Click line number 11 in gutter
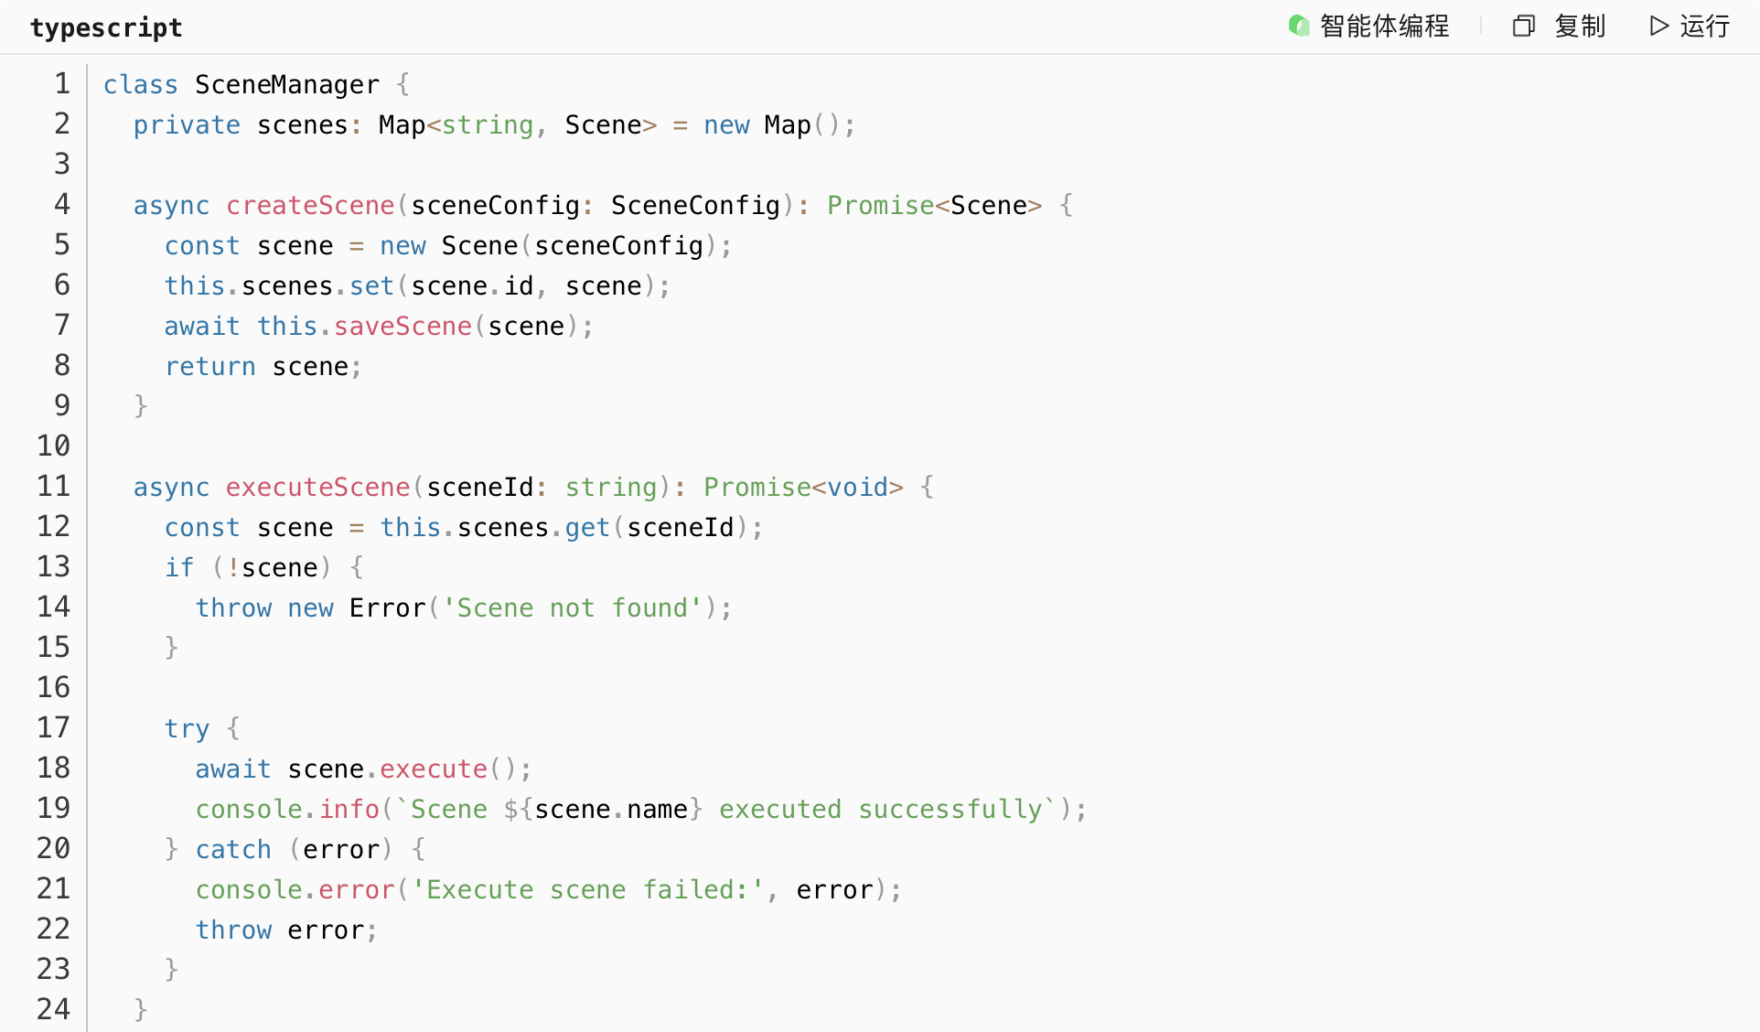 (53, 487)
